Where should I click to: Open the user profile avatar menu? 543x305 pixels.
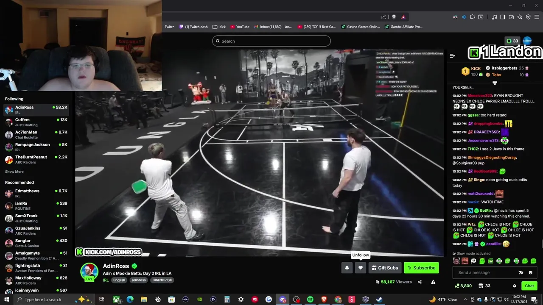pos(527,41)
